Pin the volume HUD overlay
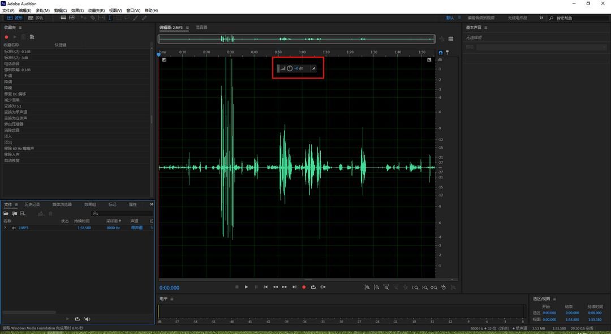The image size is (611, 334). pos(315,68)
